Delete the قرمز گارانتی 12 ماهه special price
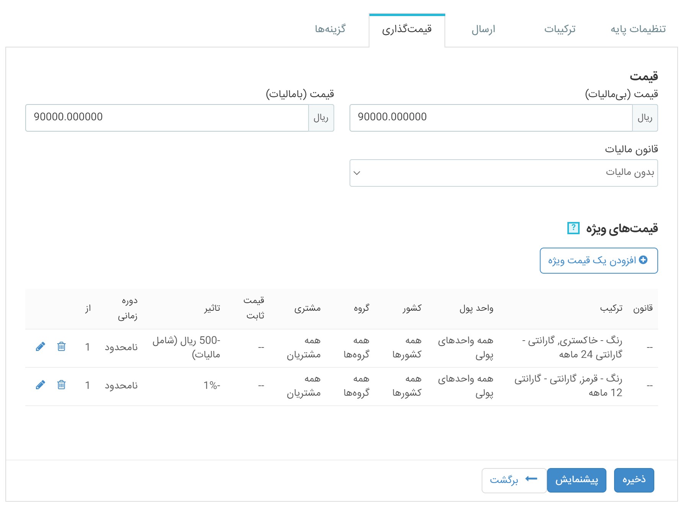The height and width of the screenshot is (509, 683). pos(61,385)
